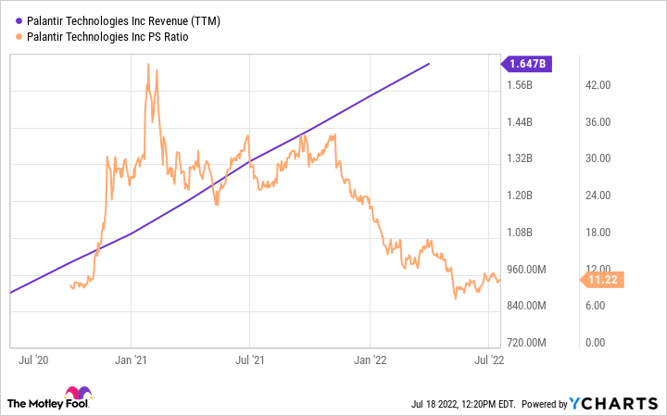Screen dimensions: 667x416
Task: Click the orange 11.22 value flag
Action: (602, 280)
